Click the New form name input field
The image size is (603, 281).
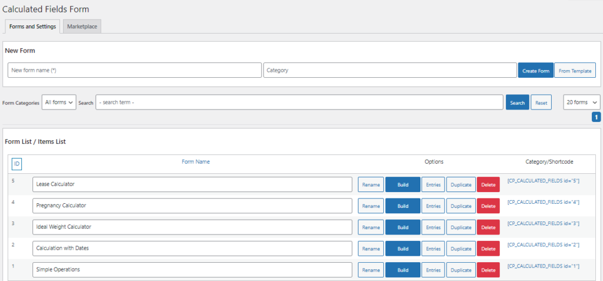134,70
